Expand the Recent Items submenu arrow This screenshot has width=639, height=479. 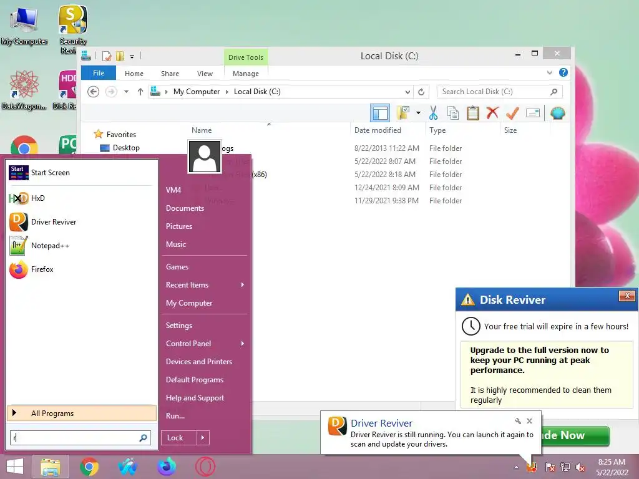tap(243, 284)
